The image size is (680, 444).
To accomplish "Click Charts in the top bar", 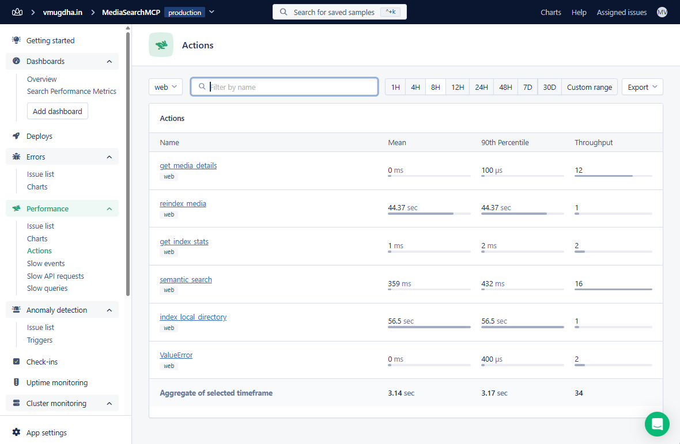I will [550, 12].
